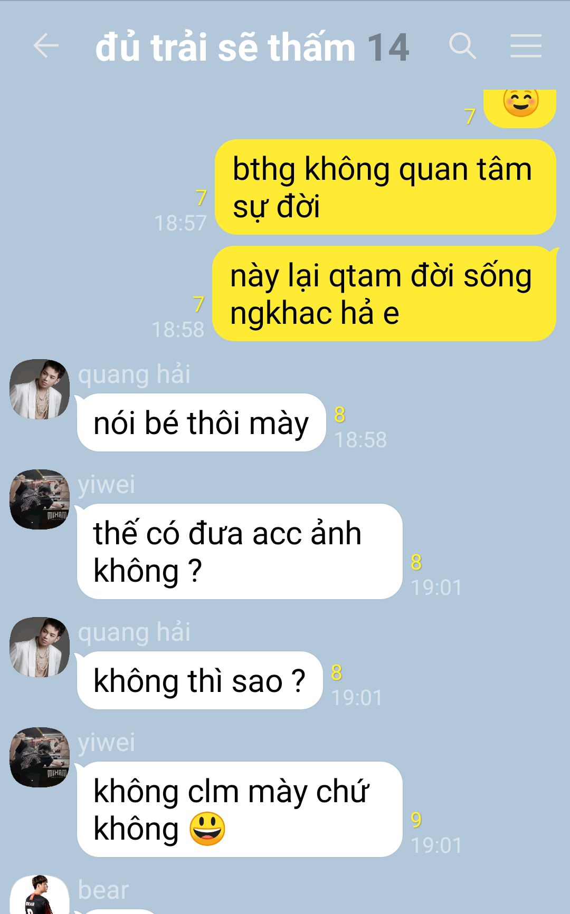This screenshot has width=570, height=914.
Task: Tap quang hải's avatar above 'nói bé thôi mày'
Action: [40, 389]
